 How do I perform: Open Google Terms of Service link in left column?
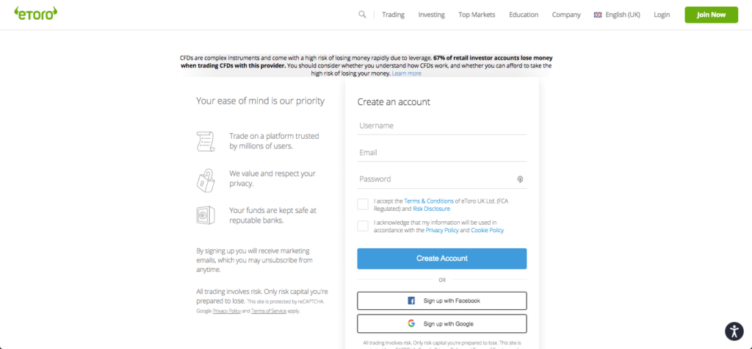269,311
